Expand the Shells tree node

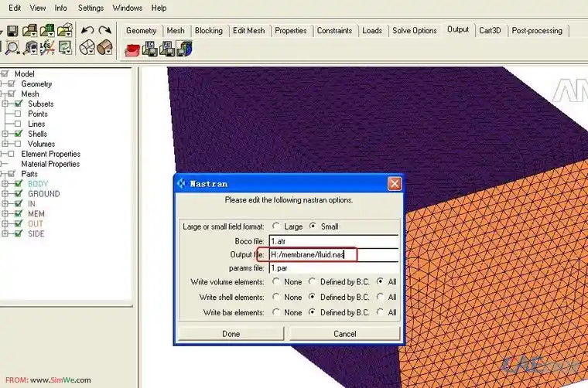pos(5,134)
